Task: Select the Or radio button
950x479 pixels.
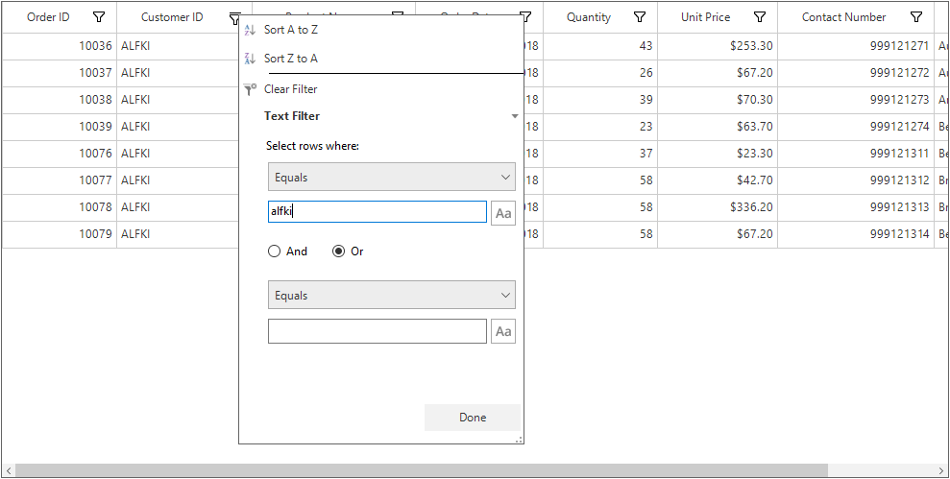Action: 339,251
